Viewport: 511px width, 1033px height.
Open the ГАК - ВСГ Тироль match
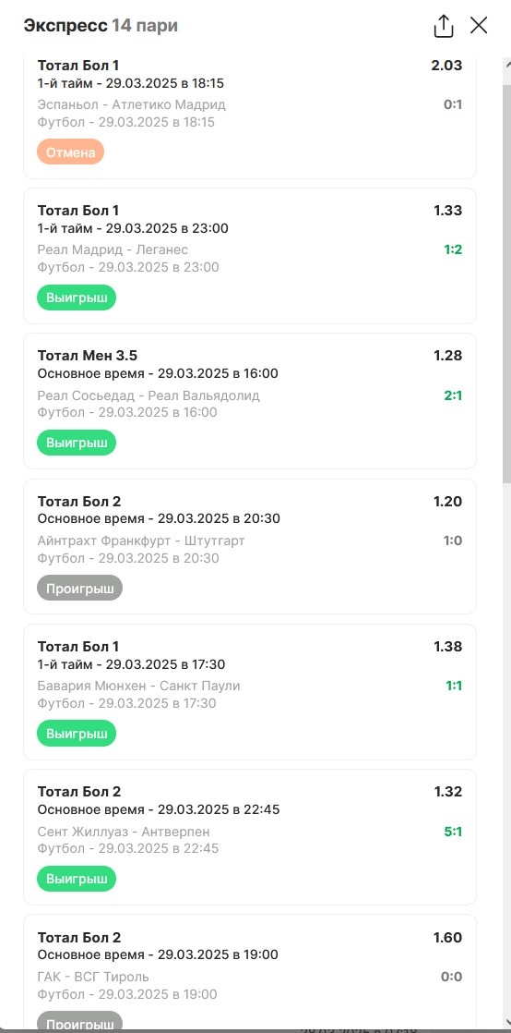click(x=93, y=977)
